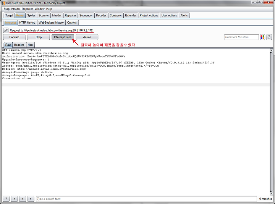Click the Authorization Basic header line

pos(64,56)
